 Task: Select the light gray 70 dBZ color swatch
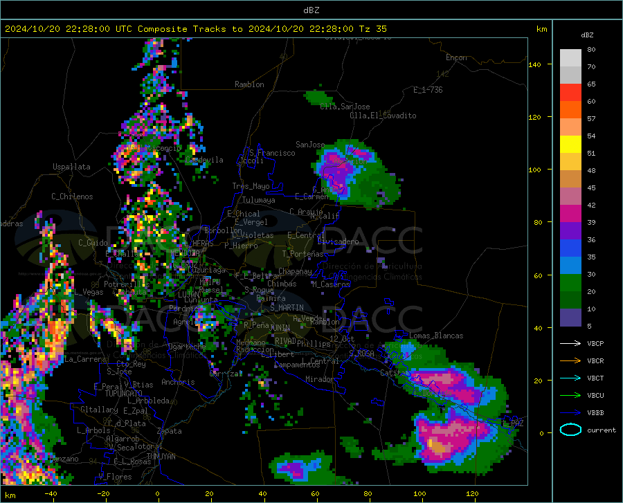[570, 58]
